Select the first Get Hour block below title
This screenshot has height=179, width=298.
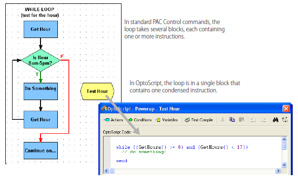coord(41,29)
